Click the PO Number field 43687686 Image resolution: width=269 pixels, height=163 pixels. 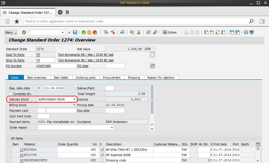pyautogui.click(x=56, y=66)
